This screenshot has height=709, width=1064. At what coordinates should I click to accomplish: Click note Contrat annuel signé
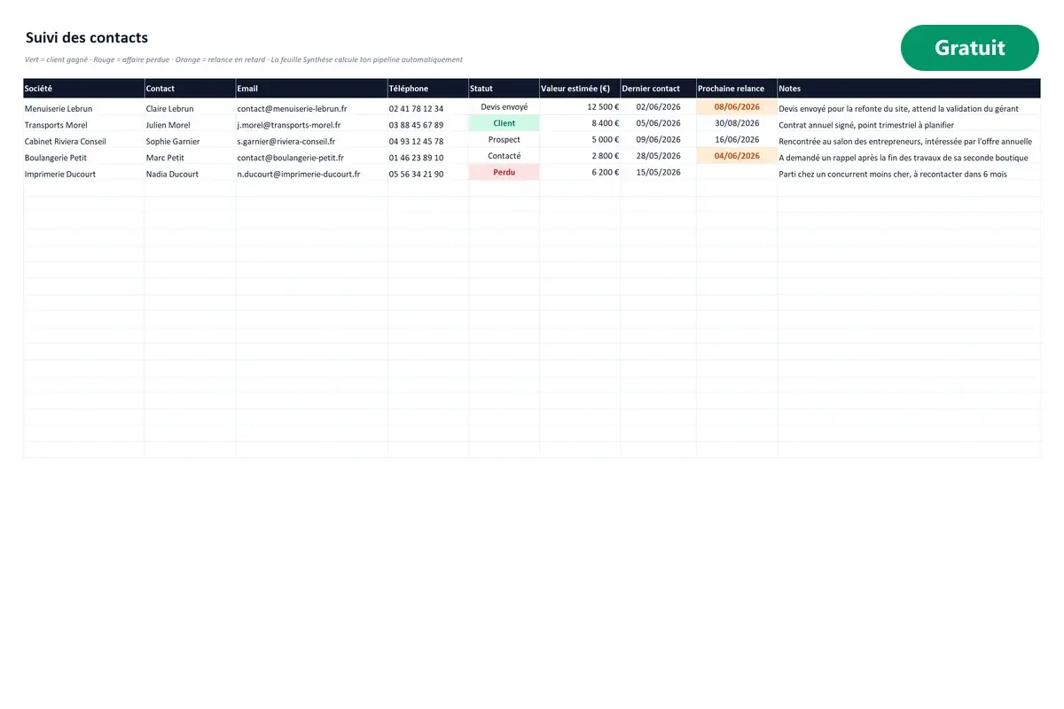point(909,124)
